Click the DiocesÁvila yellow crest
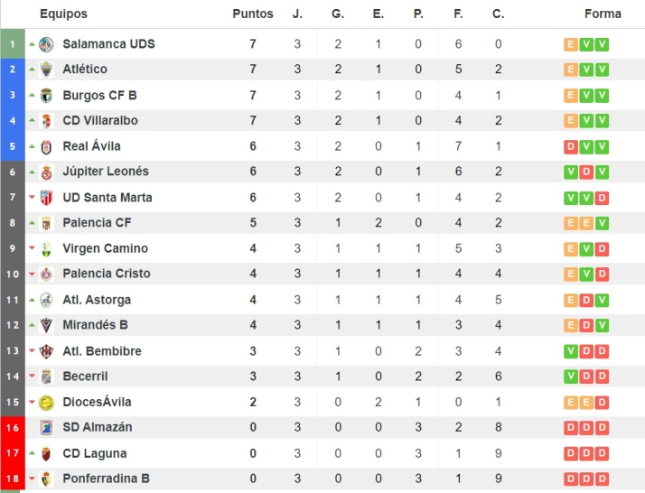The height and width of the screenshot is (493, 645). click(47, 402)
